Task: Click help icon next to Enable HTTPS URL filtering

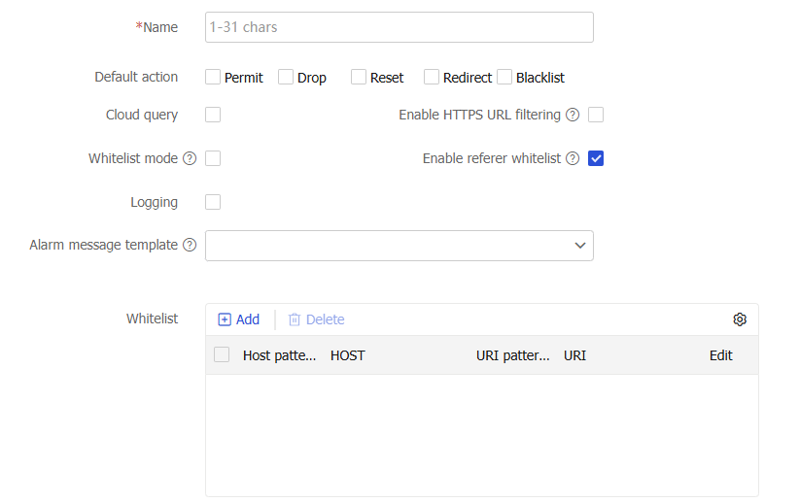Action: pyautogui.click(x=573, y=115)
